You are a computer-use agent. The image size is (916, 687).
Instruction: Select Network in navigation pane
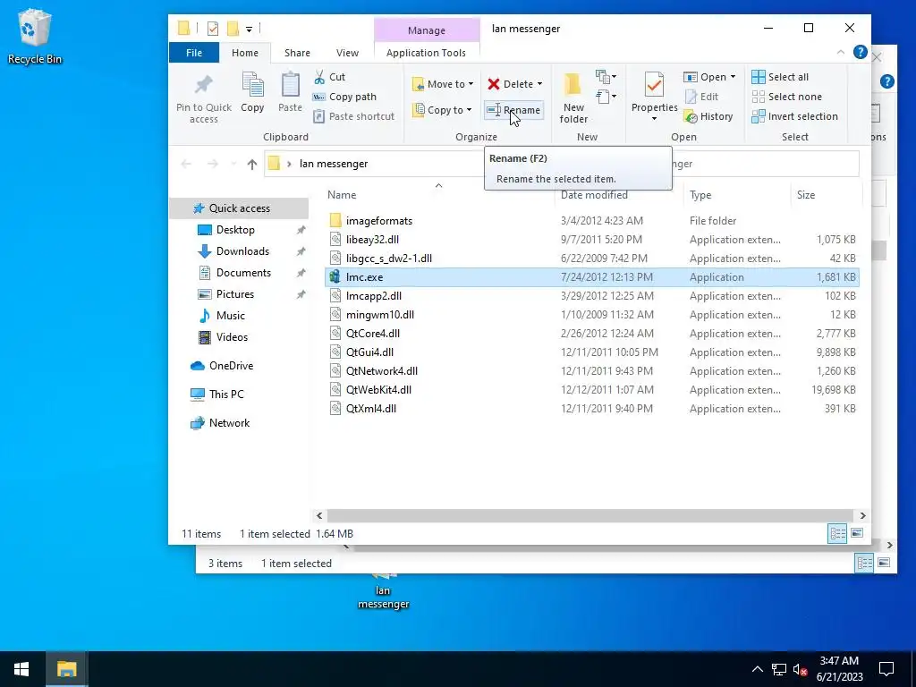tap(229, 423)
